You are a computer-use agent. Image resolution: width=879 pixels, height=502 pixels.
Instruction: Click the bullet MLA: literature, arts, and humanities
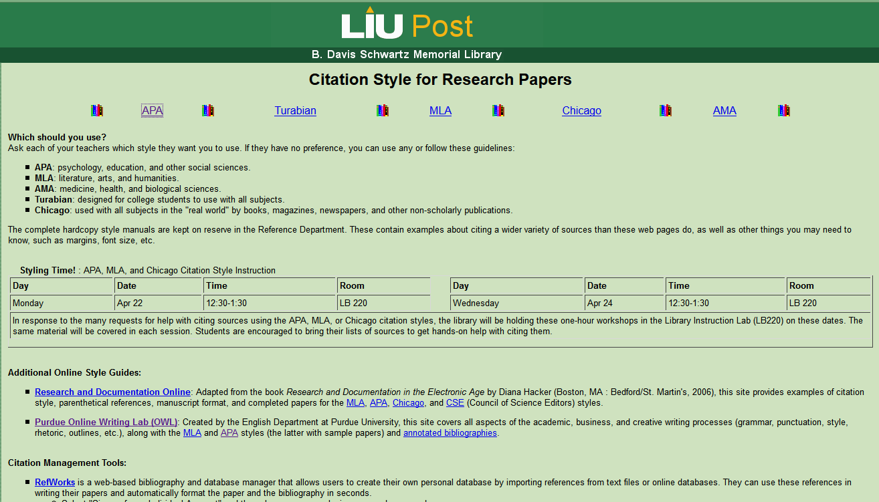[106, 178]
